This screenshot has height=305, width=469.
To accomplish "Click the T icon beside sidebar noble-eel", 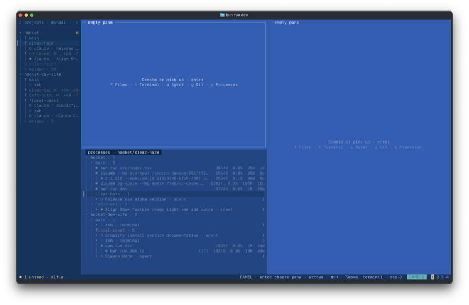I will click(26, 53).
